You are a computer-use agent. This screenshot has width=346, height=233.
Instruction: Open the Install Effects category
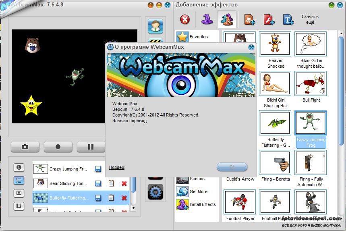[197, 204]
